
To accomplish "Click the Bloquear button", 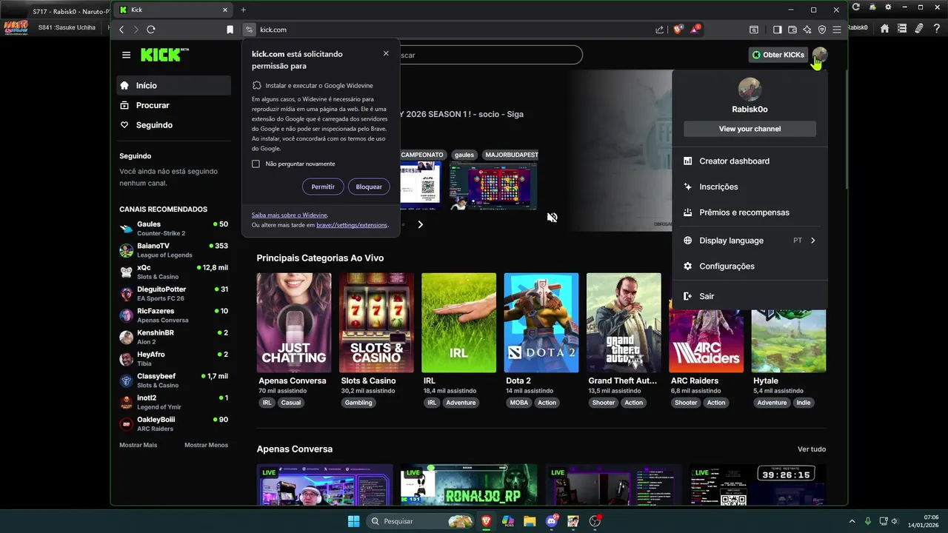I will [369, 187].
